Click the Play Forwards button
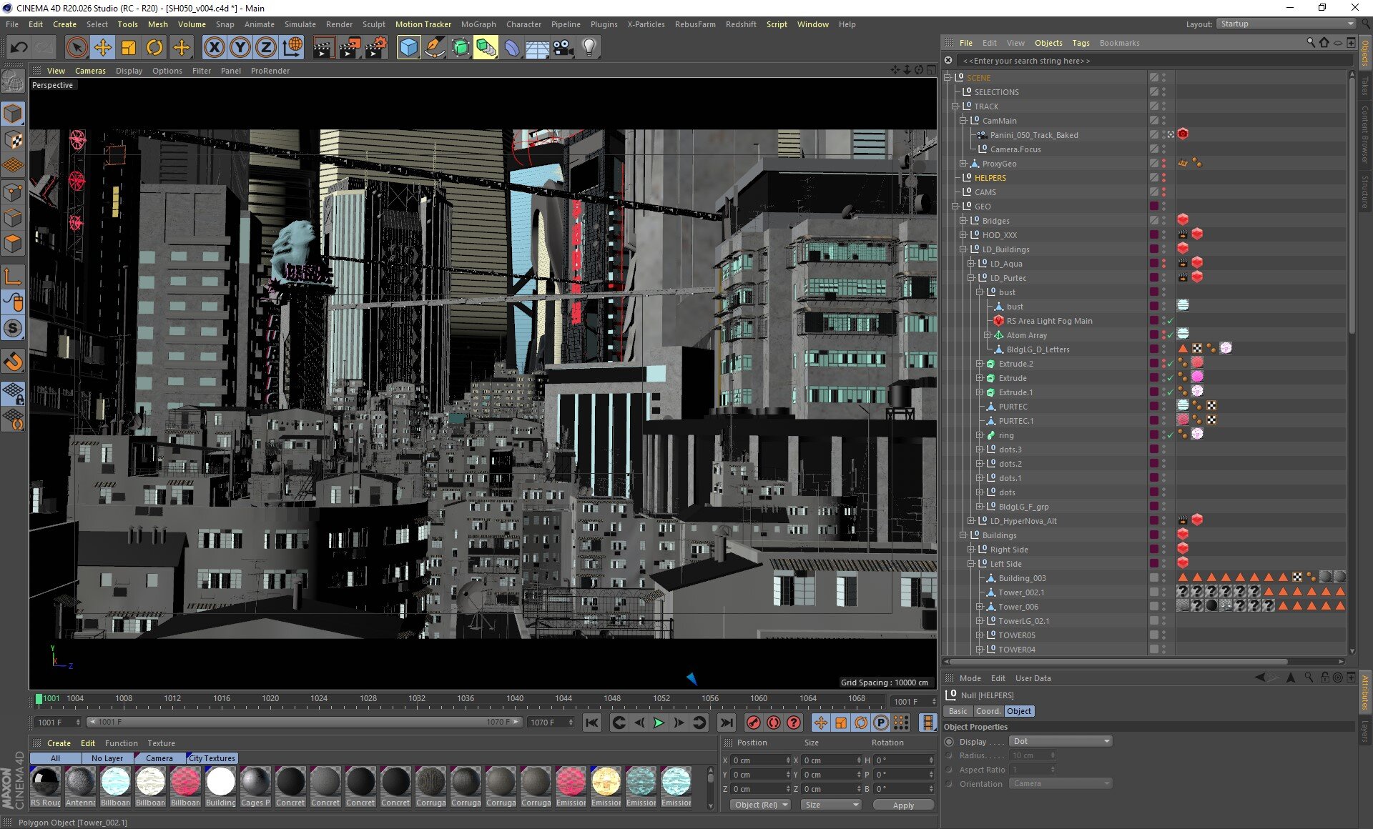 tap(659, 723)
